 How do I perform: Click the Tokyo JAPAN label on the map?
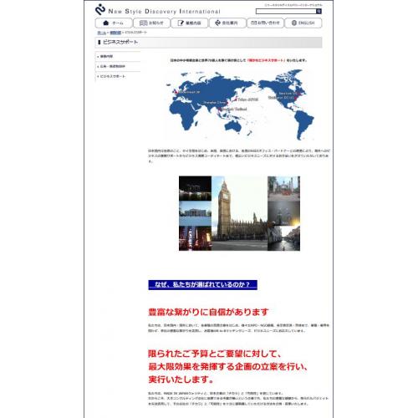[x=248, y=99]
